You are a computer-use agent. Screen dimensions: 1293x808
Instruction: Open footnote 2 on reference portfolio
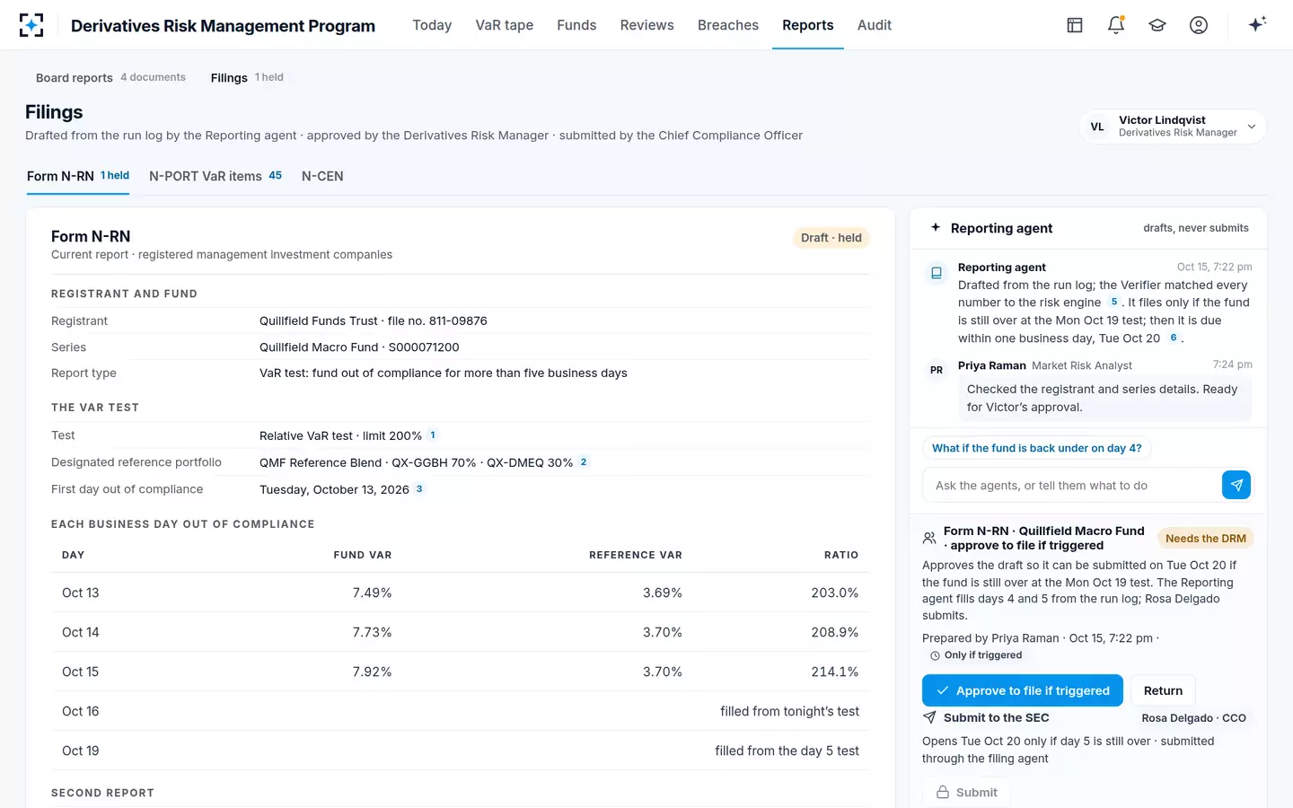click(x=584, y=462)
